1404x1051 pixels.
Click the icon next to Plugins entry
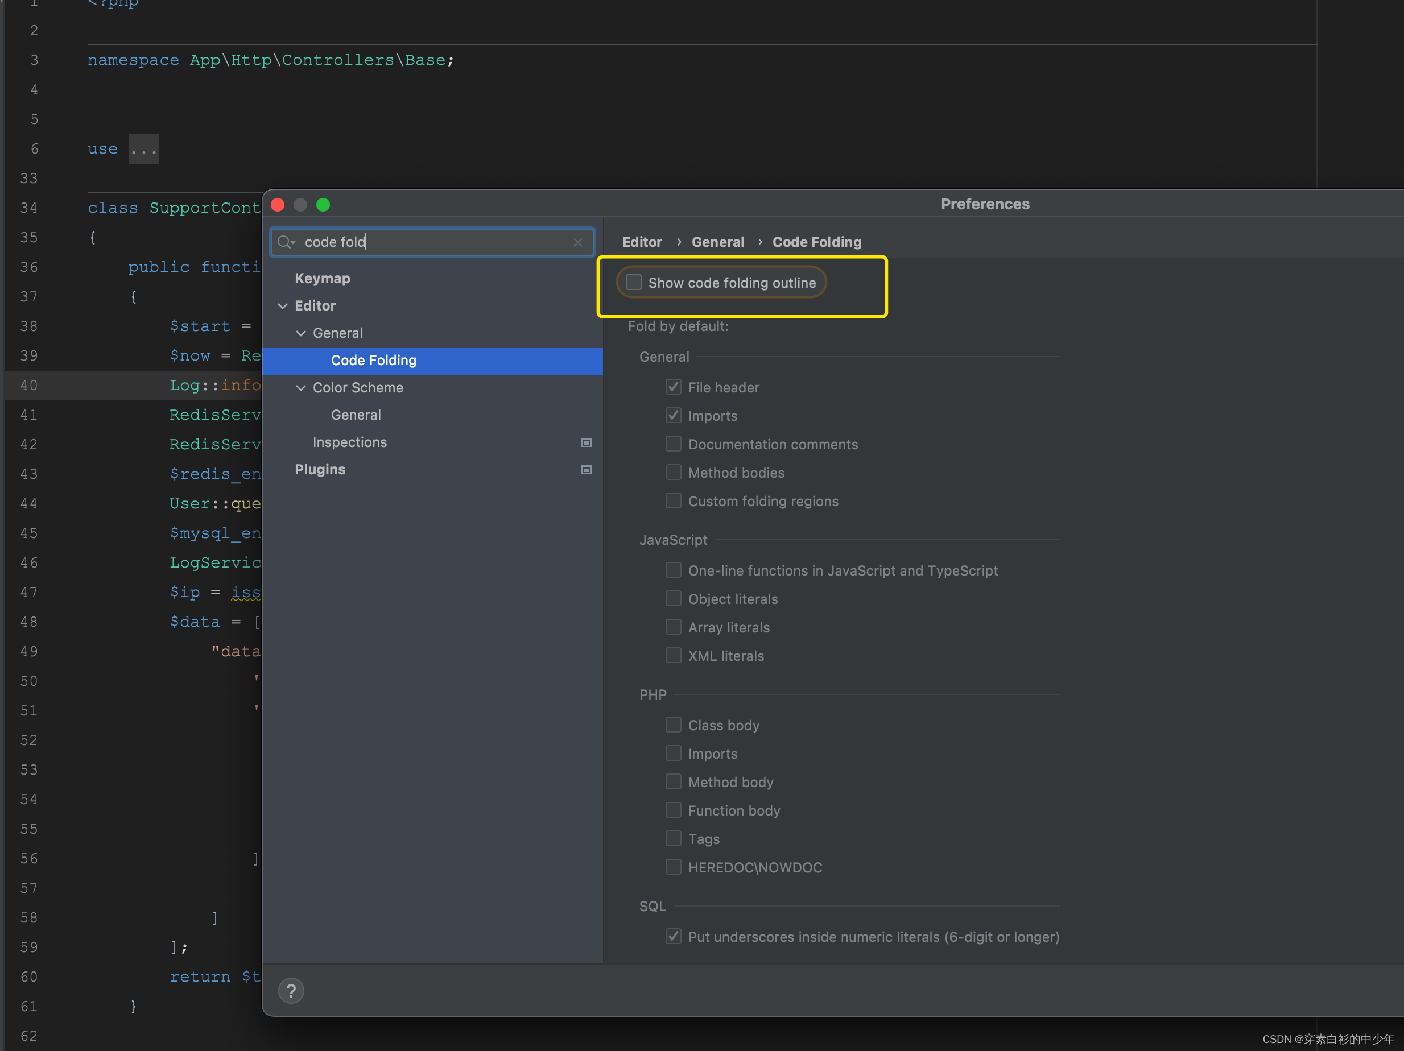(x=587, y=470)
